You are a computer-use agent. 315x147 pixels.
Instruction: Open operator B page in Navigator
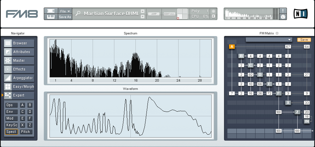point(30,105)
